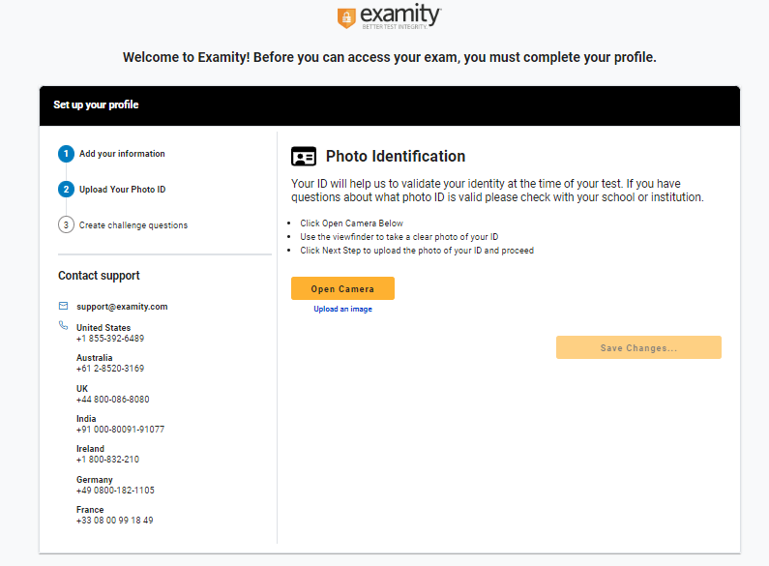Click the email envelope icon

coord(64,307)
